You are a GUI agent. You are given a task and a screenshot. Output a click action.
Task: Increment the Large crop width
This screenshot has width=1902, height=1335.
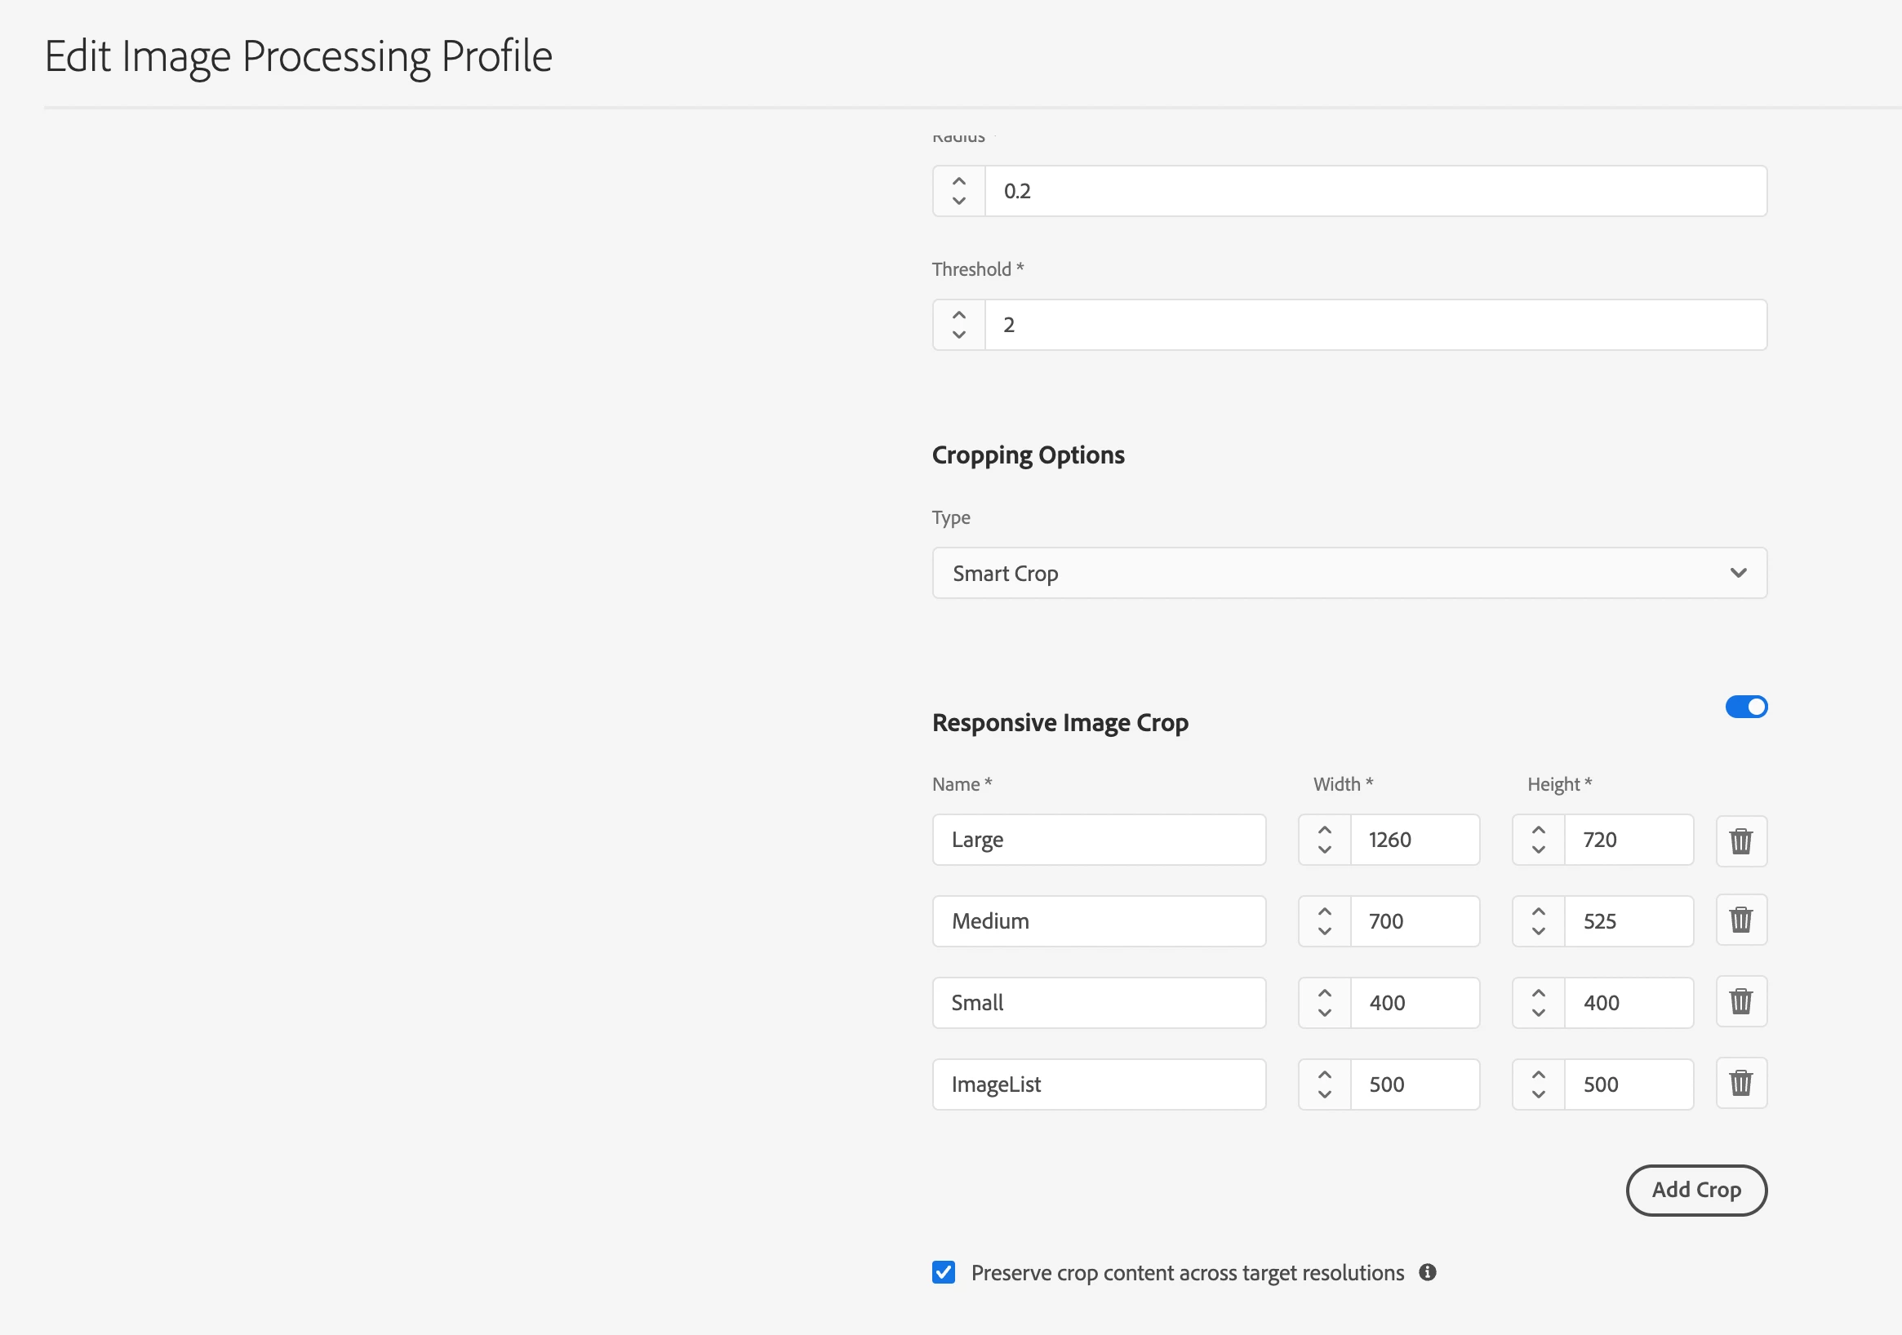pos(1324,830)
